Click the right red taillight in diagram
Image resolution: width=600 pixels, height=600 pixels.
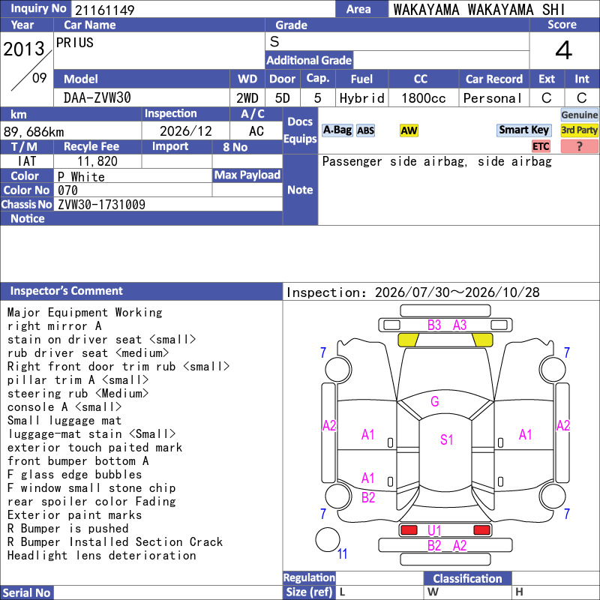point(481,529)
